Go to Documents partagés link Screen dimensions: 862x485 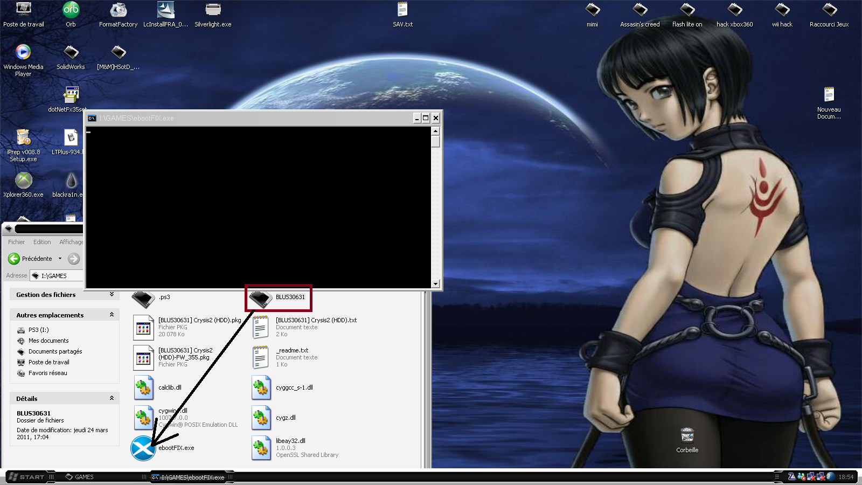point(50,351)
